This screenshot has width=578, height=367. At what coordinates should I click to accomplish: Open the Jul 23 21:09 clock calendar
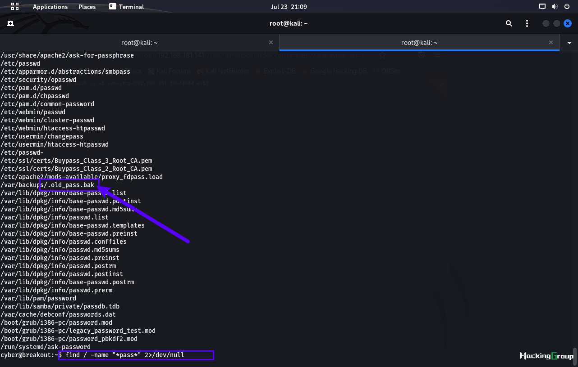(x=289, y=7)
